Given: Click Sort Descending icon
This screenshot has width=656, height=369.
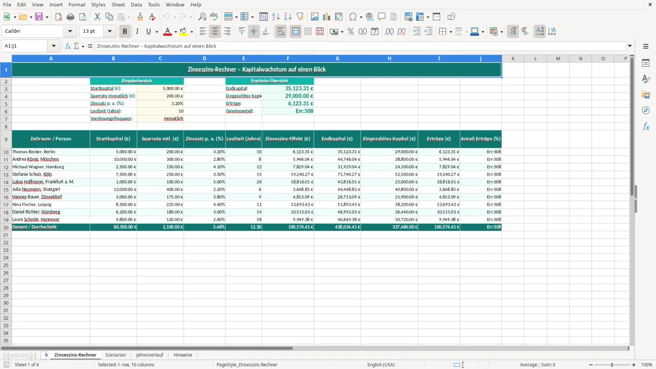Looking at the screenshot, I should [x=288, y=17].
